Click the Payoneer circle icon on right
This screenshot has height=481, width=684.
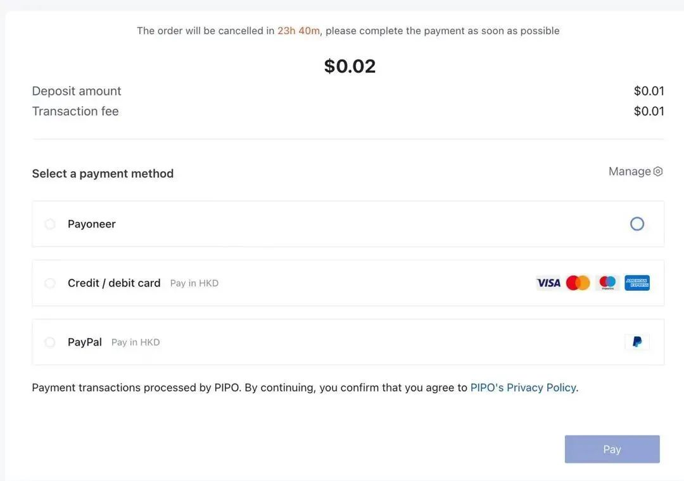[637, 224]
